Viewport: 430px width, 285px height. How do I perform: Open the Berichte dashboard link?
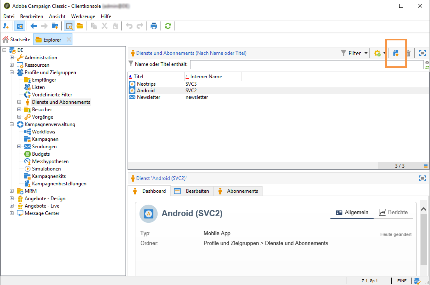(x=393, y=212)
